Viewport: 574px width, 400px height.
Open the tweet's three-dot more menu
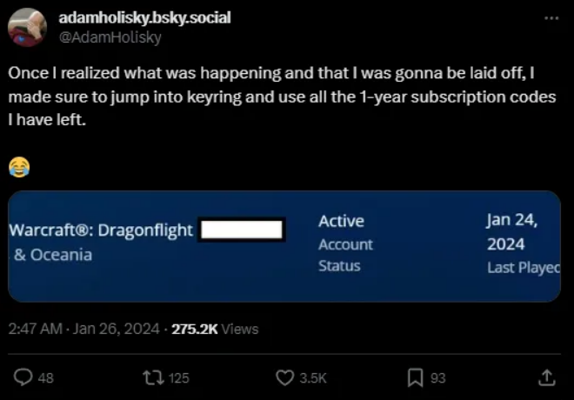(x=550, y=17)
